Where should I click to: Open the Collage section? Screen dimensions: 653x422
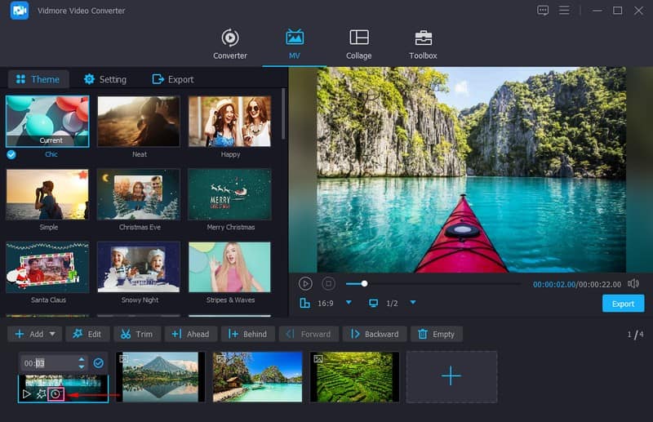point(358,44)
